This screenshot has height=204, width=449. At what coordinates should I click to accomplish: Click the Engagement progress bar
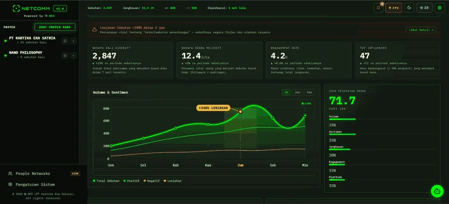[x=382, y=165]
